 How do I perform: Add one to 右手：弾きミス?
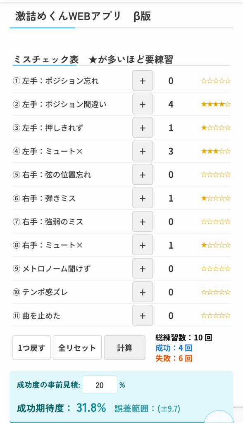pyautogui.click(x=143, y=198)
